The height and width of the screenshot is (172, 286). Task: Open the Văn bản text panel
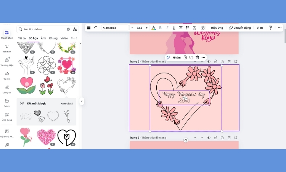[6, 48]
